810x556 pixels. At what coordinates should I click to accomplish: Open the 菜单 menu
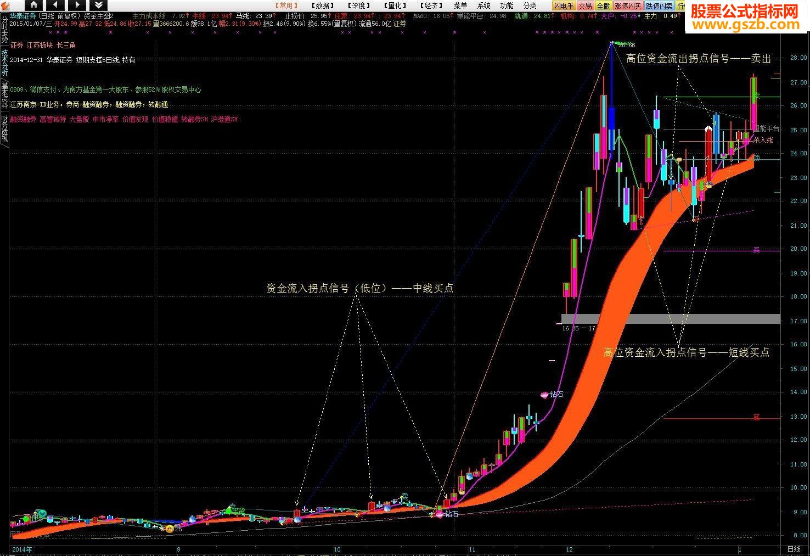click(x=461, y=5)
